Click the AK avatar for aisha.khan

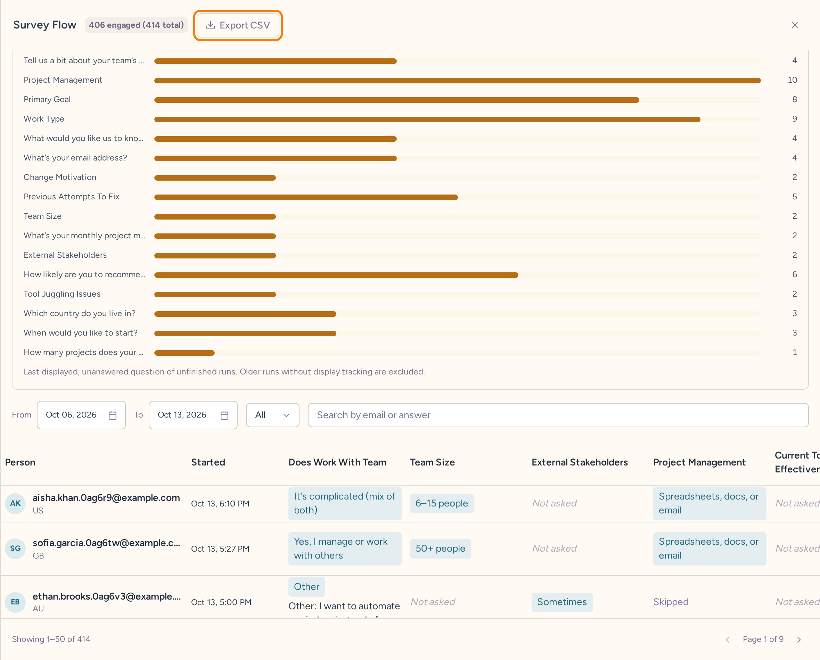point(15,503)
